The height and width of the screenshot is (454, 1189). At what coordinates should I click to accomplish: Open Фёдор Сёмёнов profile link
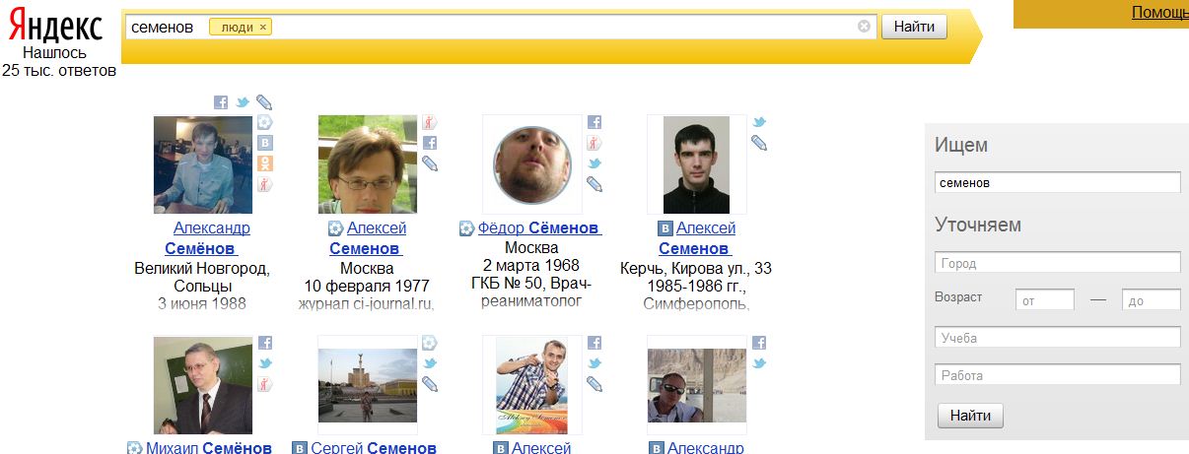tap(538, 228)
